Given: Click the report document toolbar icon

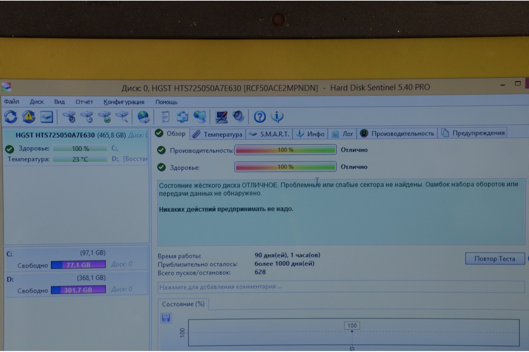Looking at the screenshot, I should 165,117.
